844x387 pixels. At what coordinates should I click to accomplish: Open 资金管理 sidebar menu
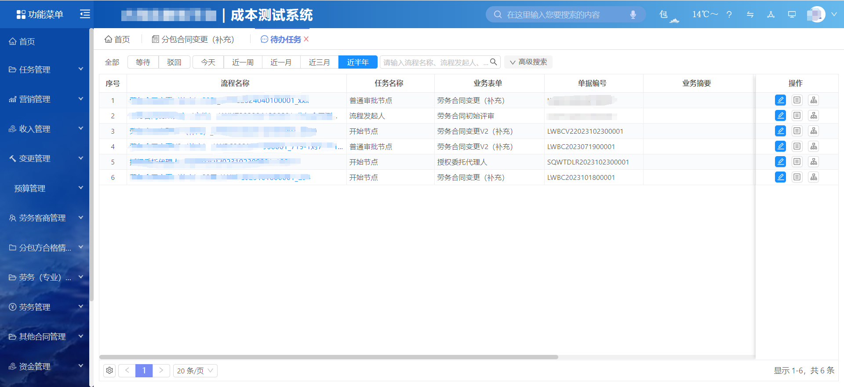(x=45, y=366)
